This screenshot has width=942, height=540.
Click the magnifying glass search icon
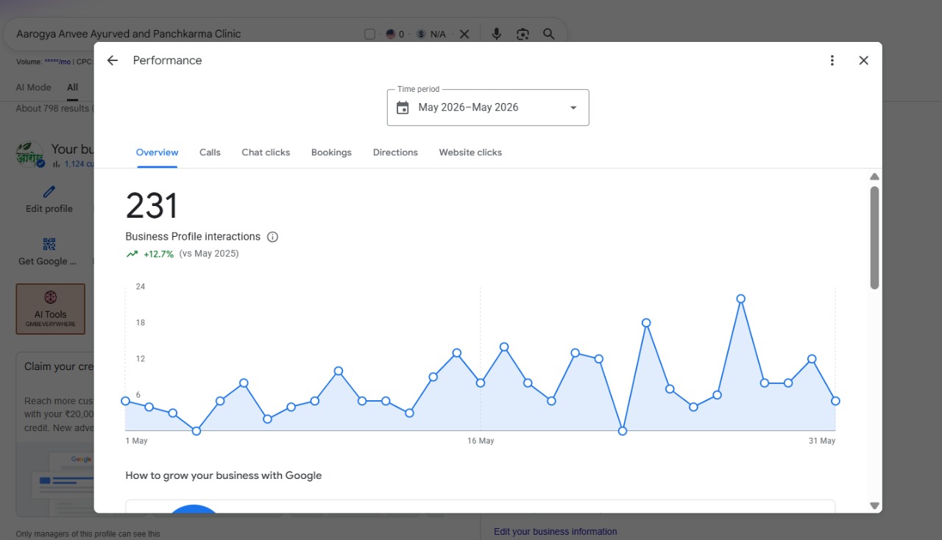point(549,34)
